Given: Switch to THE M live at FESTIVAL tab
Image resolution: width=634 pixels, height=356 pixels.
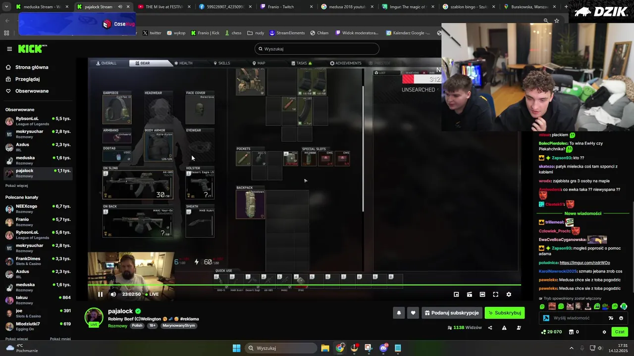Looking at the screenshot, I should pos(163,7).
